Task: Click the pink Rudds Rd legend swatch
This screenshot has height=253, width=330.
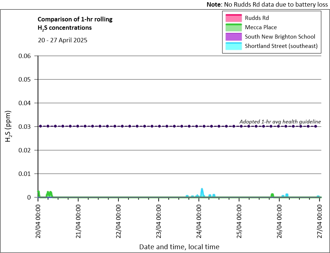Action: [x=233, y=18]
